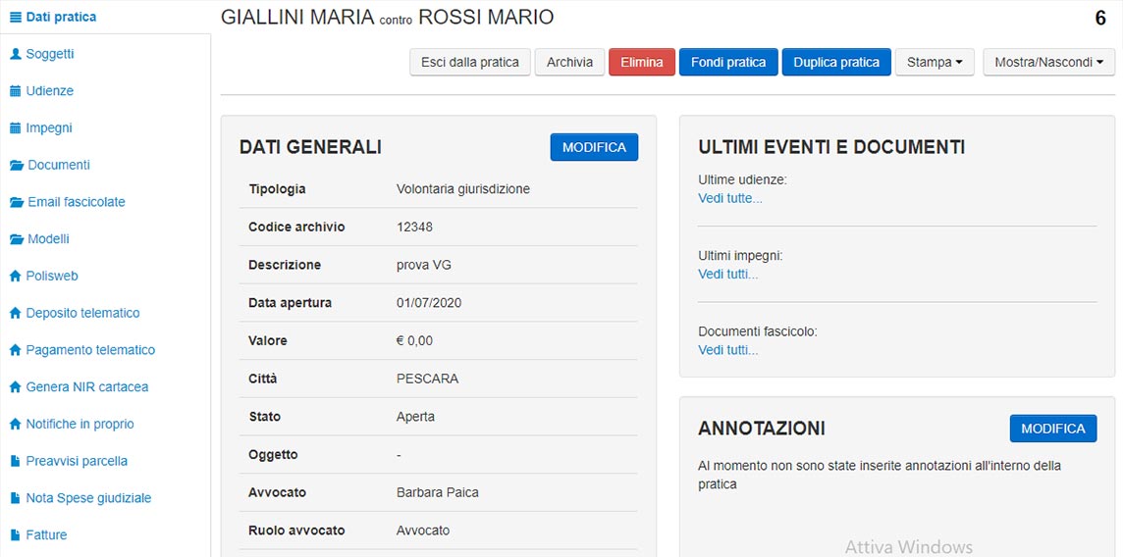Image resolution: width=1123 pixels, height=557 pixels.
Task: Expand the Stampa dropdown
Action: 935,62
